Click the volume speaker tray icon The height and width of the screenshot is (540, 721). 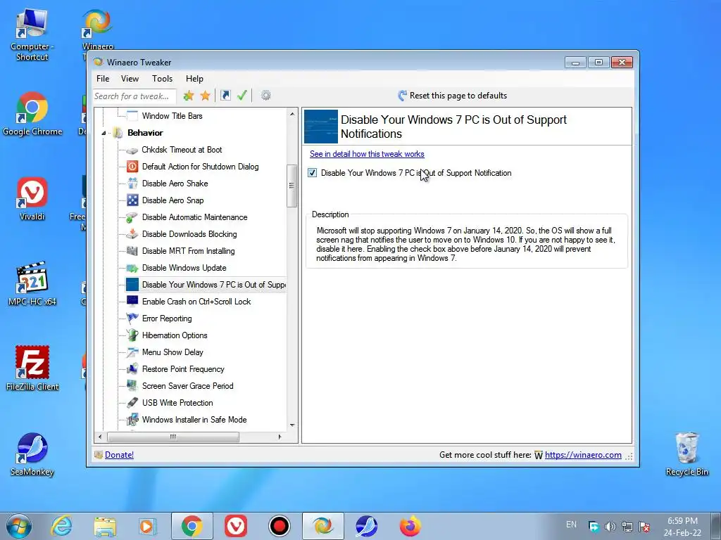tap(610, 527)
